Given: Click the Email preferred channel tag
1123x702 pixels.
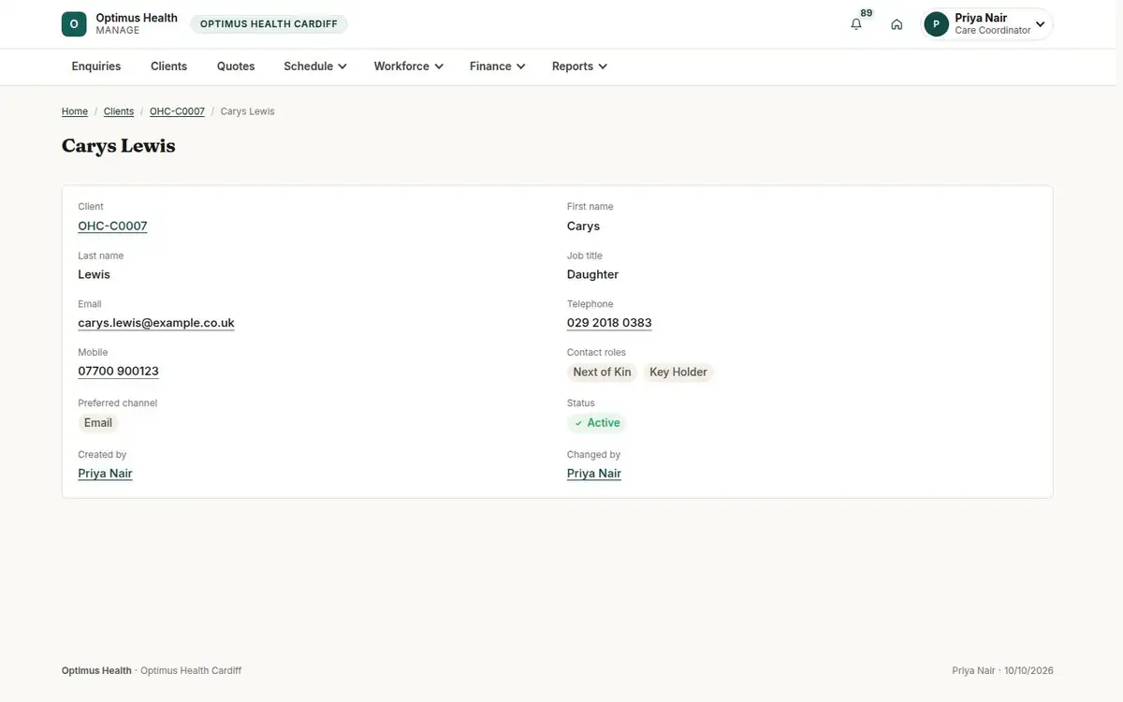Looking at the screenshot, I should 98,423.
